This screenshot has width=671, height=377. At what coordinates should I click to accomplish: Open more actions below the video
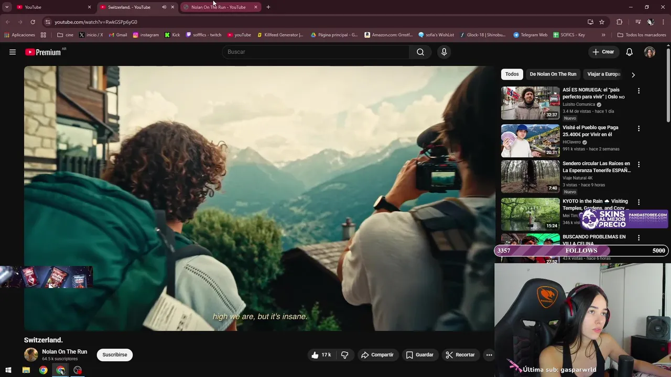tap(489, 354)
